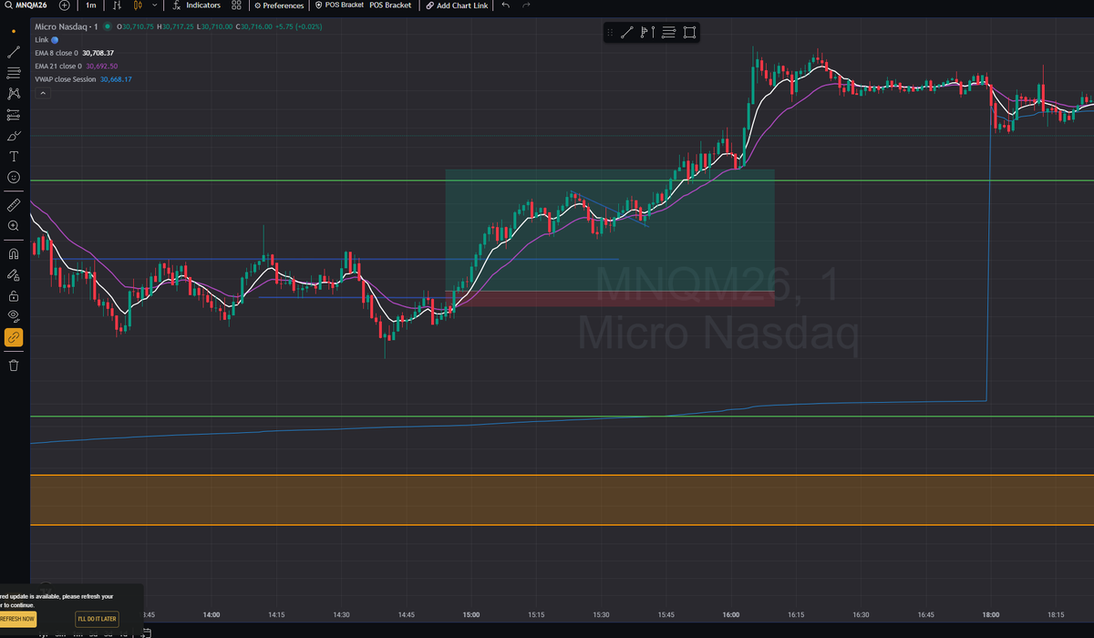Viewport: 1094px width, 638px height.
Task: Select the trend line tool in left sidebar
Action: [14, 52]
